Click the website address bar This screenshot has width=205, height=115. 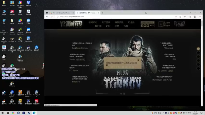click(x=115, y=17)
